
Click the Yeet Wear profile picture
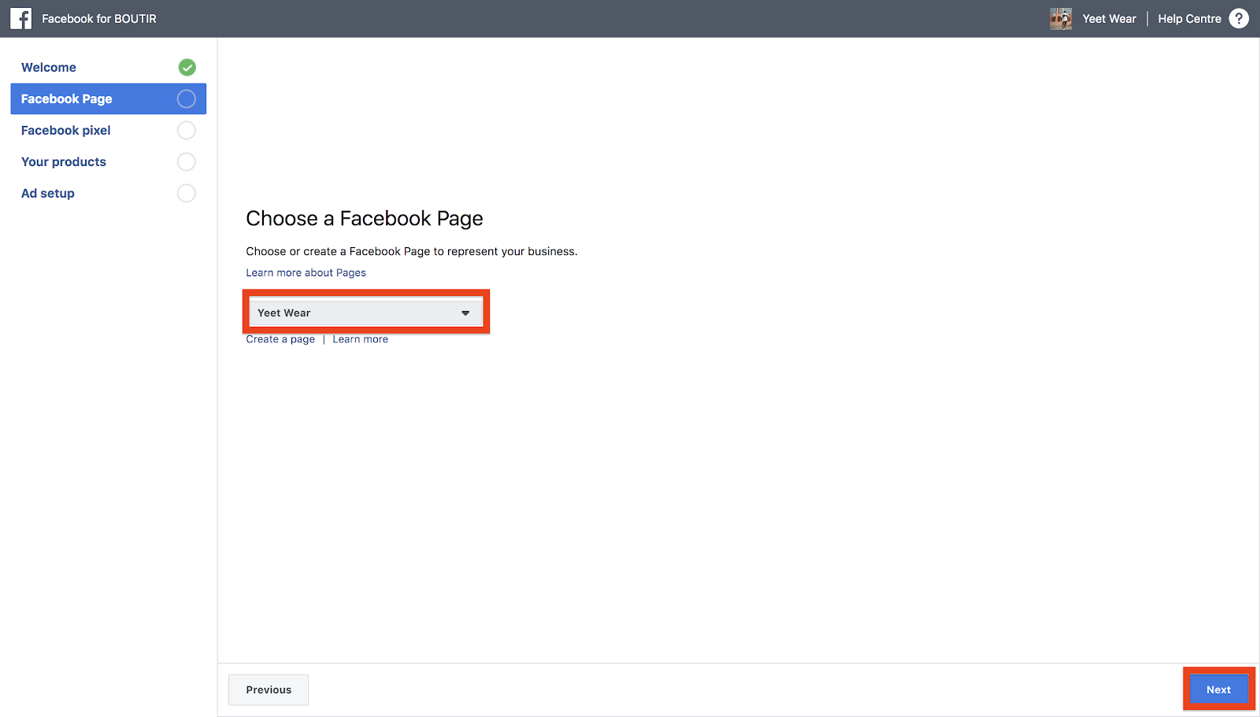pyautogui.click(x=1061, y=18)
